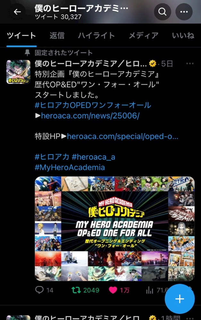Switch to the 返信 tab
This screenshot has height=320, width=201.
click(x=57, y=36)
